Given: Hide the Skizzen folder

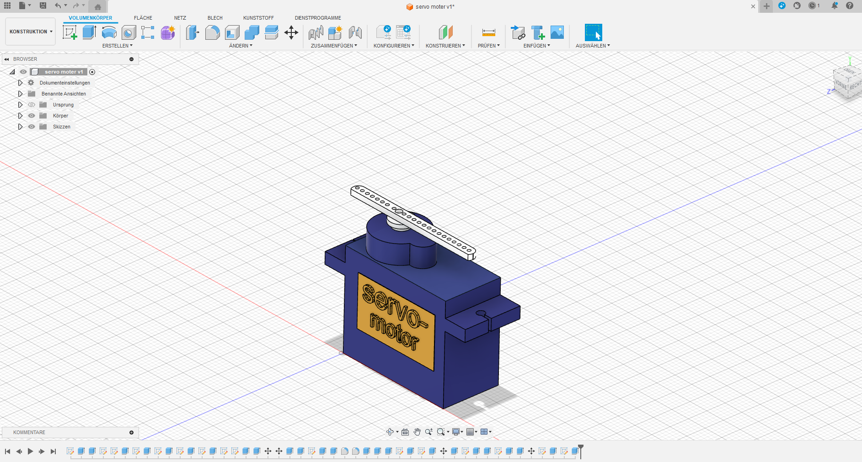Looking at the screenshot, I should click(32, 127).
